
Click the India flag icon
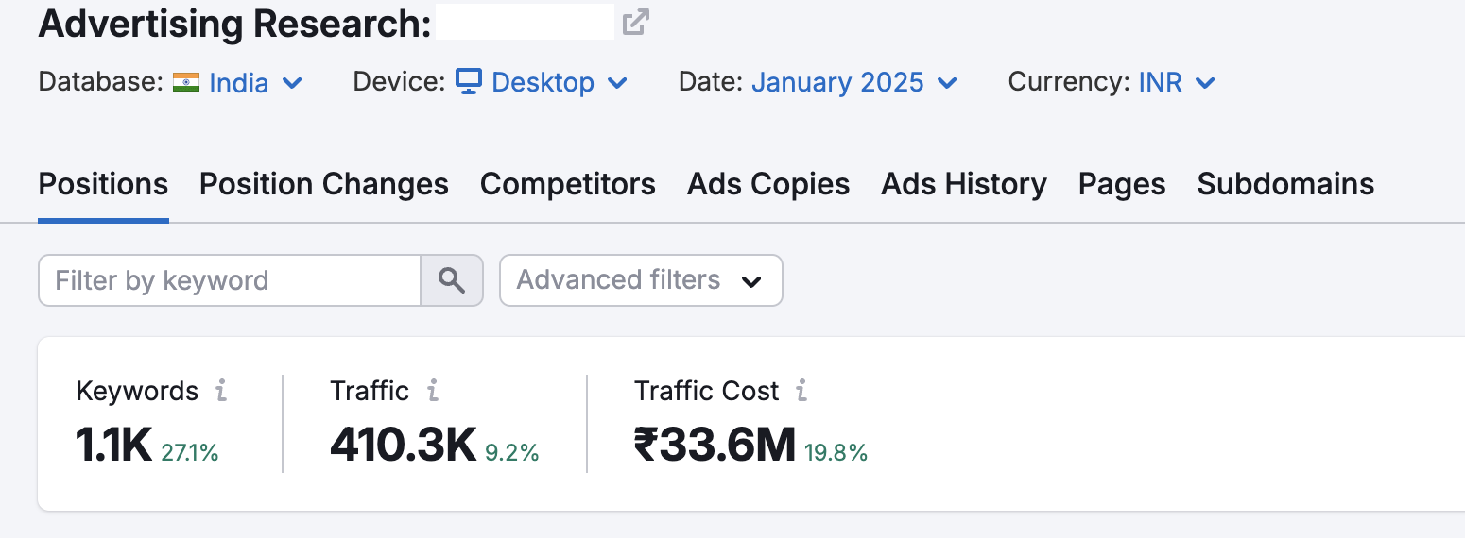click(186, 83)
